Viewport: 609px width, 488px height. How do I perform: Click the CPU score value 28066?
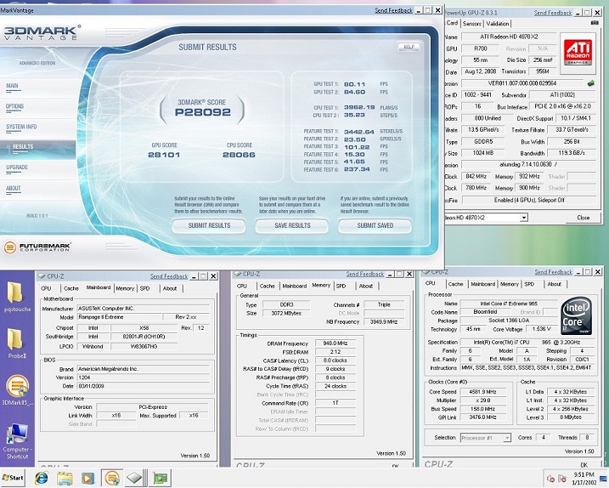coord(239,155)
